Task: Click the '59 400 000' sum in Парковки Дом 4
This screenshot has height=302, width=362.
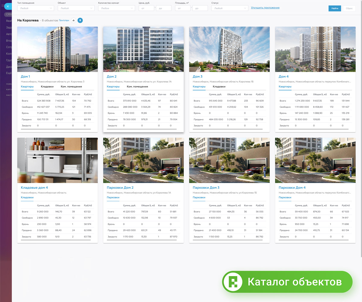Action: pyautogui.click(x=301, y=212)
